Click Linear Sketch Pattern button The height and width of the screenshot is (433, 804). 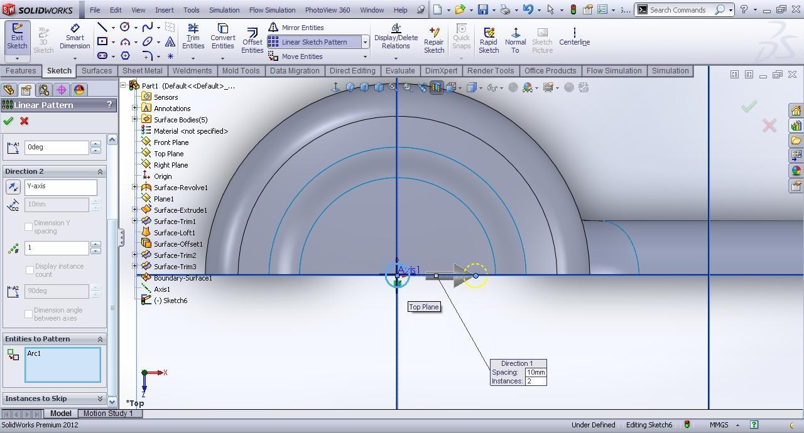[314, 42]
